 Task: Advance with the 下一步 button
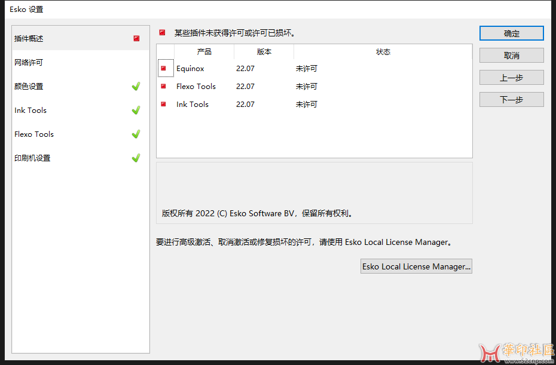click(511, 100)
